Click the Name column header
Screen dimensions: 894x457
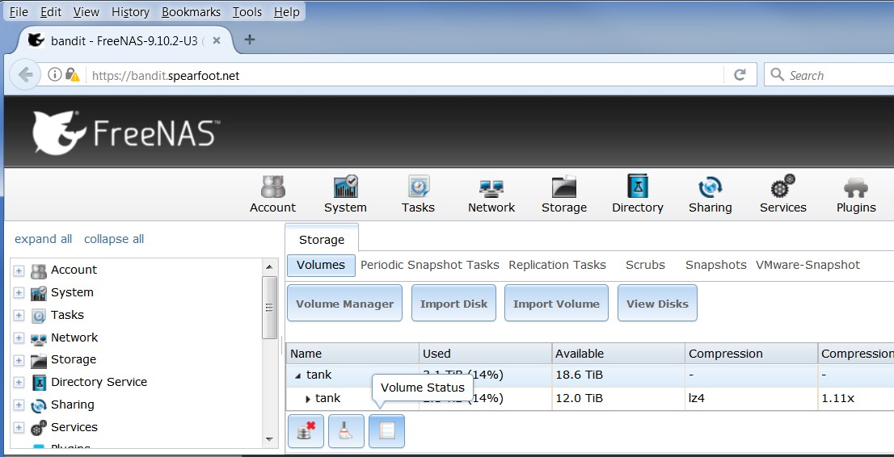[x=352, y=354]
